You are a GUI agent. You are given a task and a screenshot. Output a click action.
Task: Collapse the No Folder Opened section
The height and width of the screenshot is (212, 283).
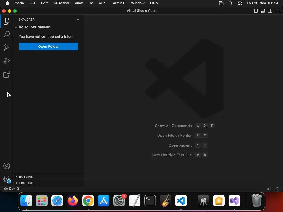48,27
